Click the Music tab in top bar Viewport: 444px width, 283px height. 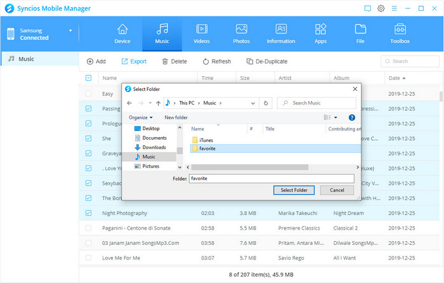tap(162, 34)
